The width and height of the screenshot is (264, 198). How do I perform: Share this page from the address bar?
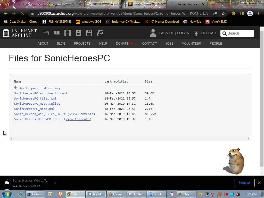coord(215,13)
